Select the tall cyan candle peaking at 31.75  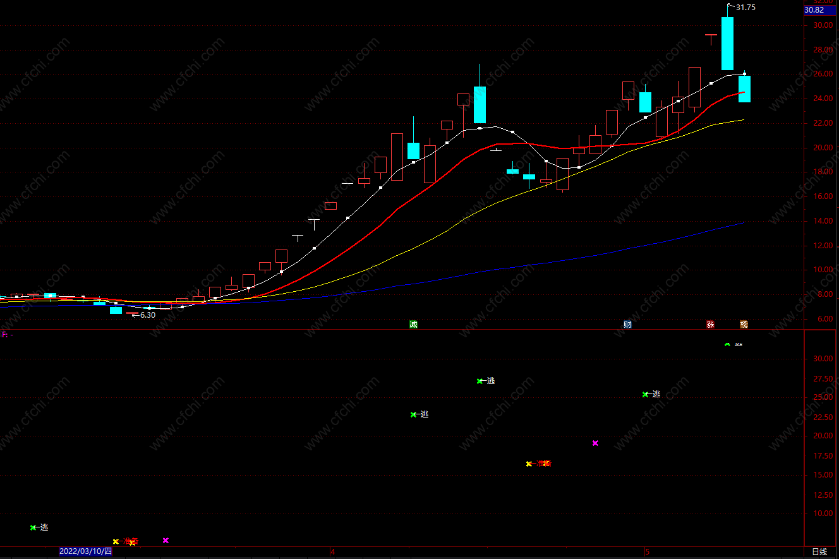pos(727,44)
